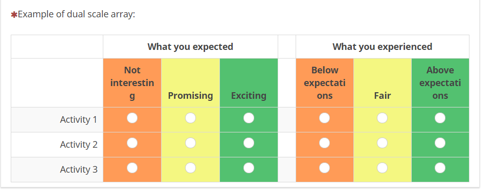Select Promising for Activity 1
The height and width of the screenshot is (191, 493).
pyautogui.click(x=190, y=118)
